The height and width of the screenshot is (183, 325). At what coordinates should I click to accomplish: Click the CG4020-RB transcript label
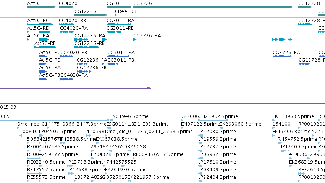pos(72,21)
